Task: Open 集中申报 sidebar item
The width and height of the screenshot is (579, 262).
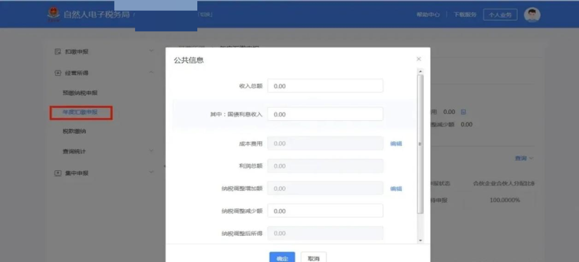Action: click(77, 173)
